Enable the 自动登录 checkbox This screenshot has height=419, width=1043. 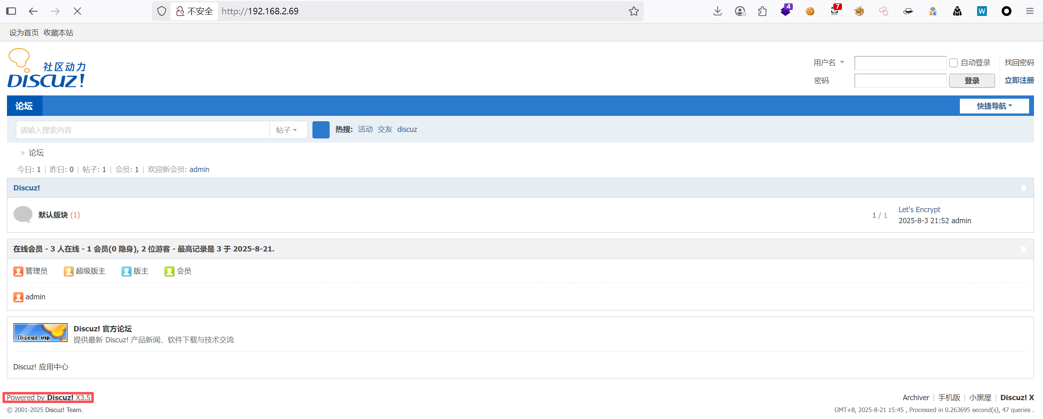[x=953, y=63]
